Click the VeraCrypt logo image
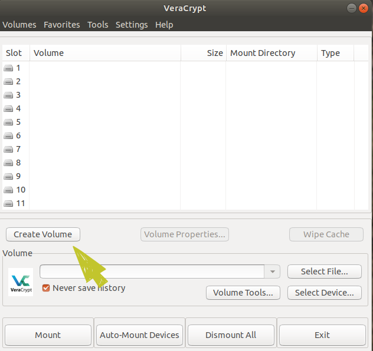This screenshot has width=373, height=351. pyautogui.click(x=21, y=282)
